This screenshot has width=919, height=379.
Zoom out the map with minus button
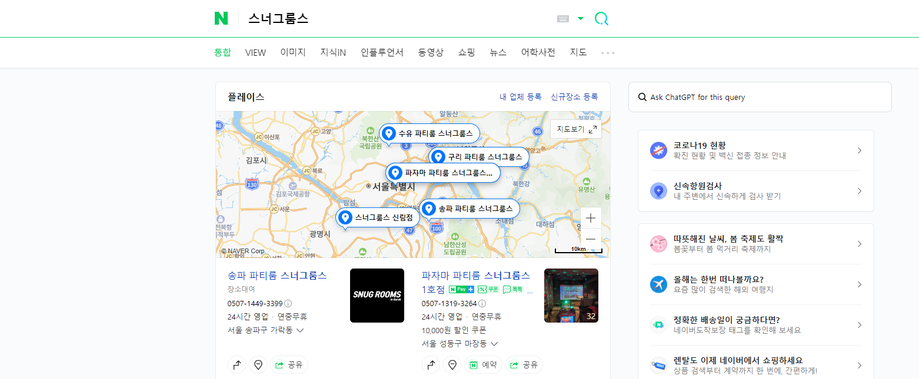591,239
